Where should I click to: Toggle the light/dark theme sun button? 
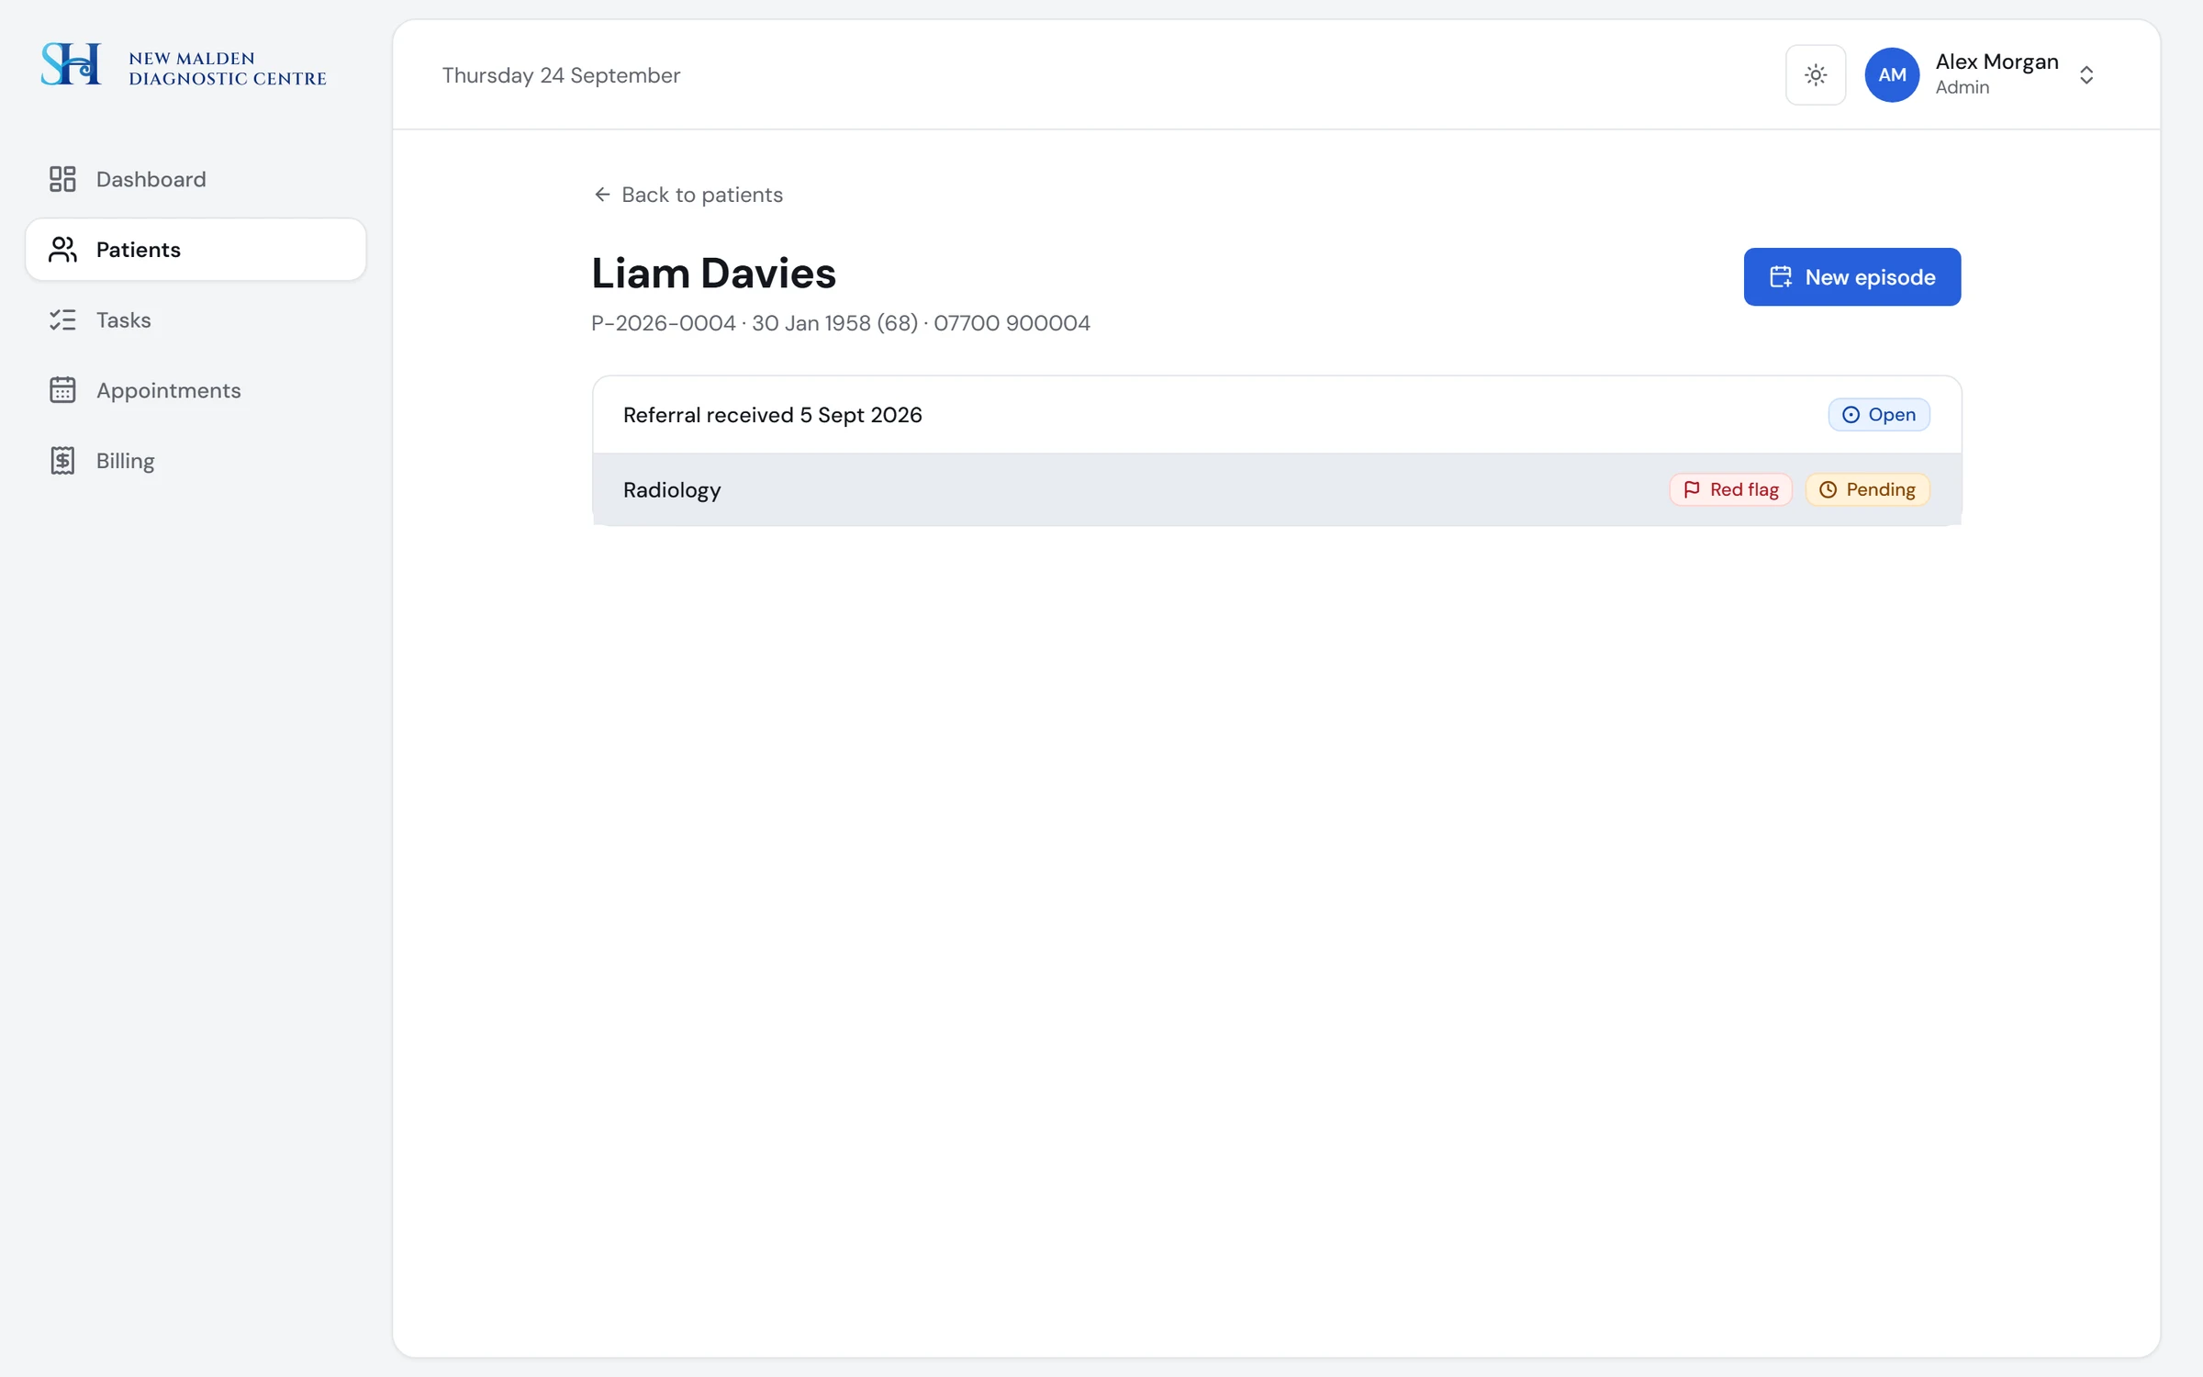coord(1815,74)
